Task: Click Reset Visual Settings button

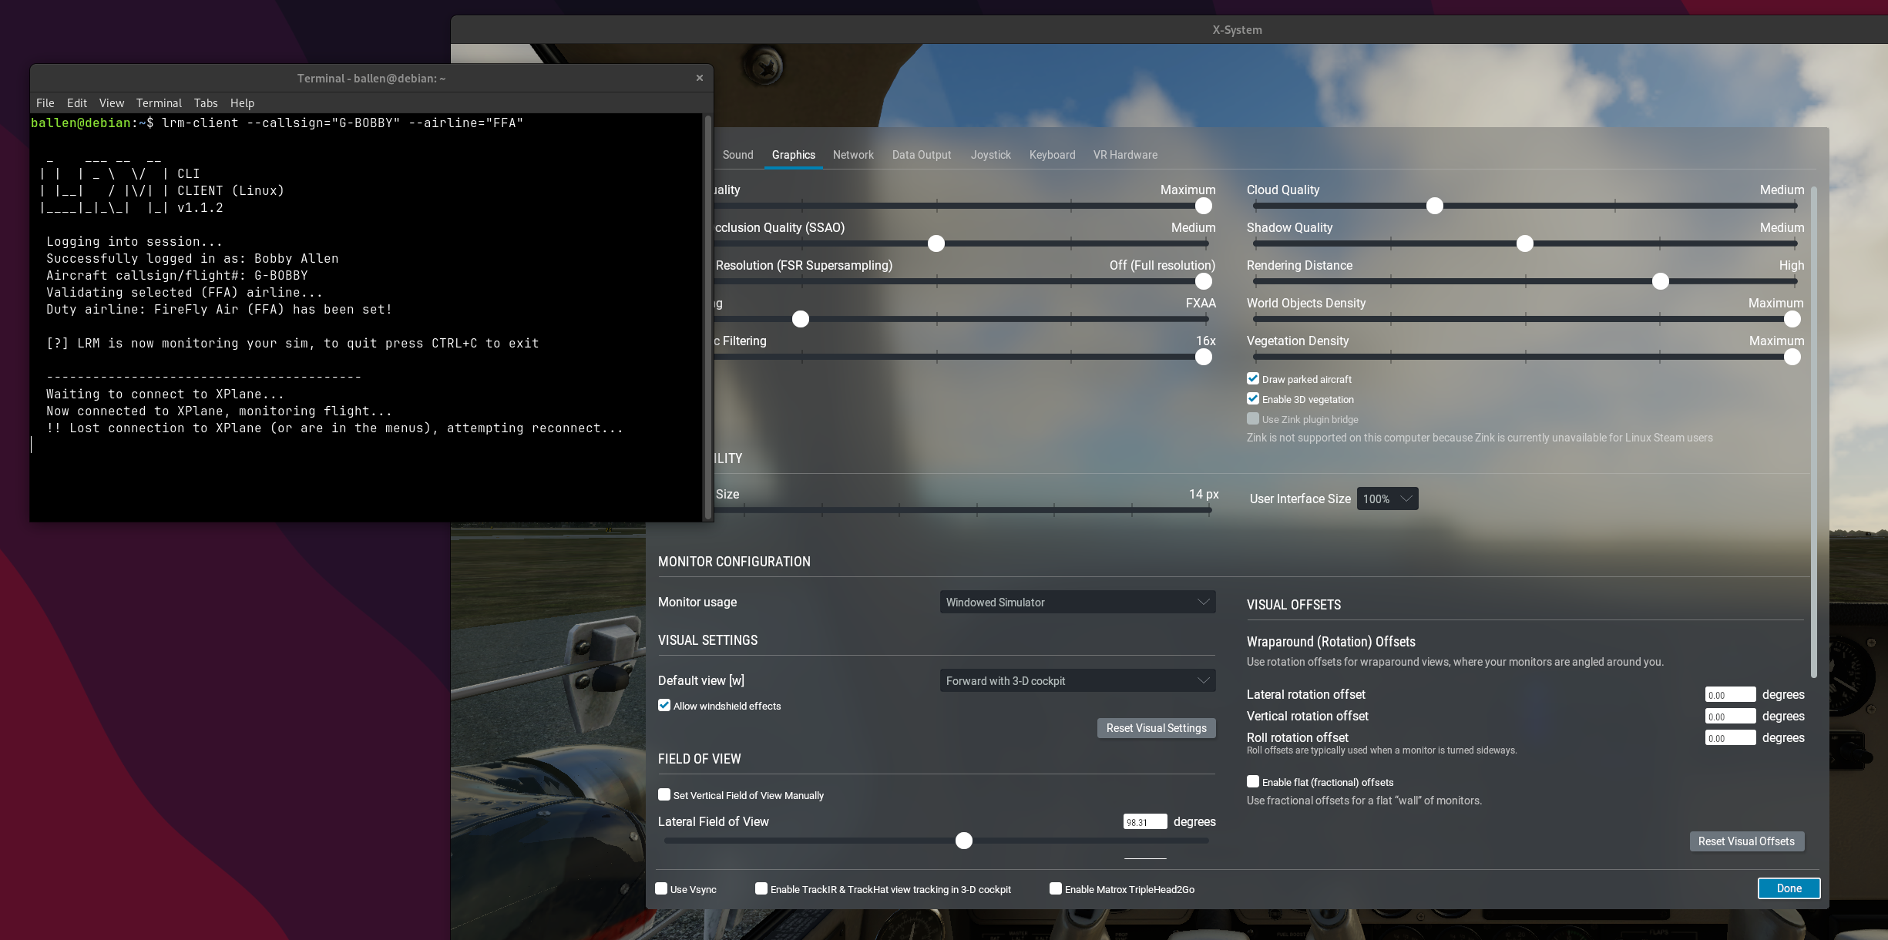Action: [1154, 726]
